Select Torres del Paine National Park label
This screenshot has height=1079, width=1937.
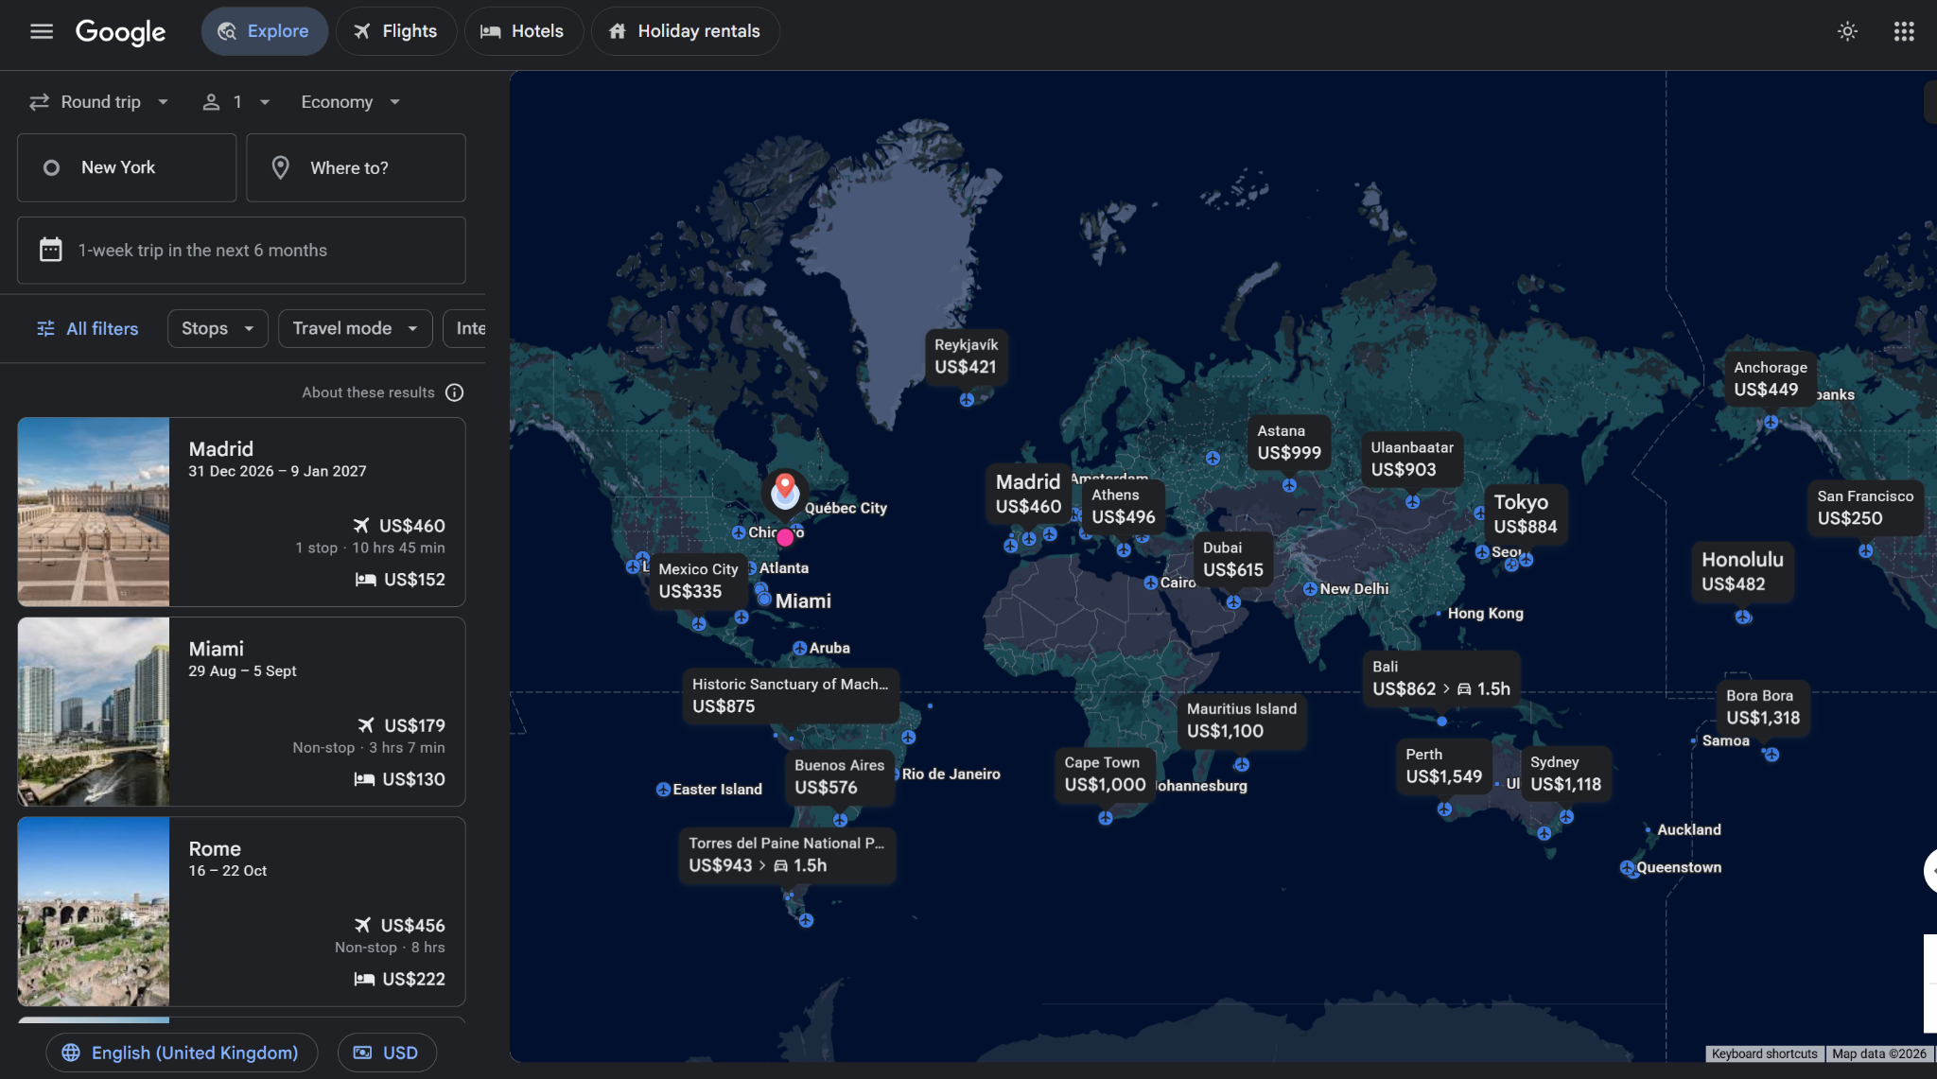click(787, 854)
